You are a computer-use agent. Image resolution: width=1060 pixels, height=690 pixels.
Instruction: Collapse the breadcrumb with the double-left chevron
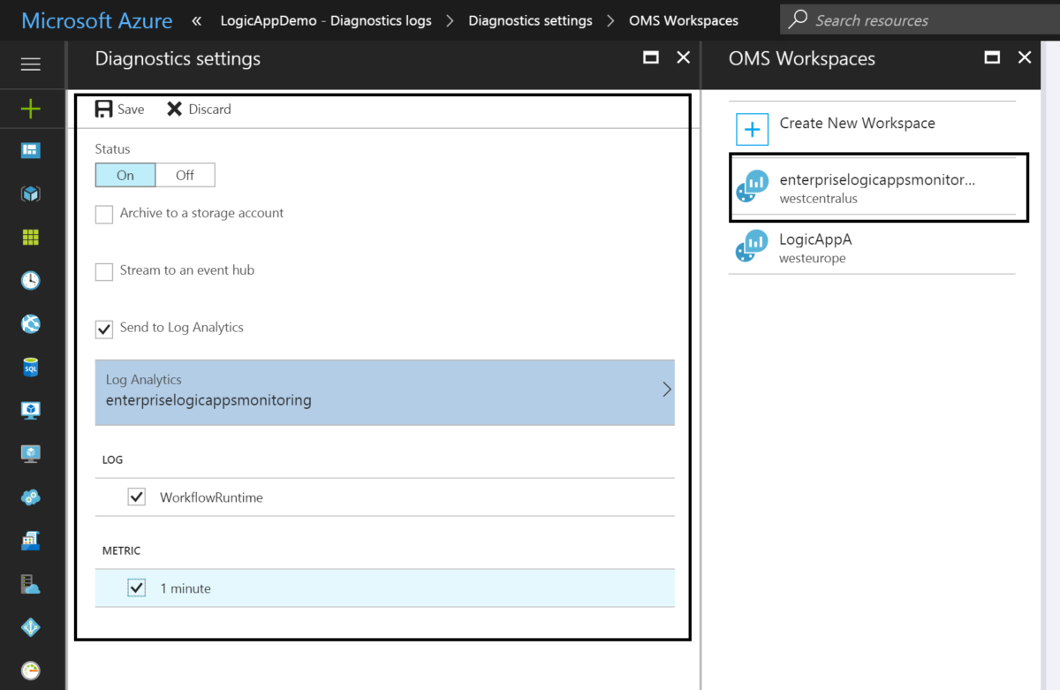tap(195, 19)
